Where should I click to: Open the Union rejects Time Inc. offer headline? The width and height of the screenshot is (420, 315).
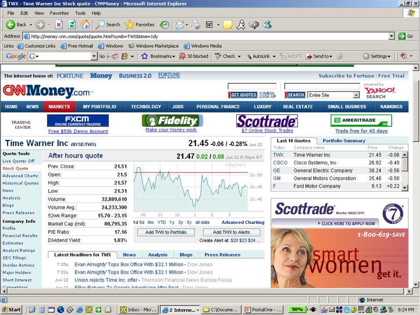106,280
